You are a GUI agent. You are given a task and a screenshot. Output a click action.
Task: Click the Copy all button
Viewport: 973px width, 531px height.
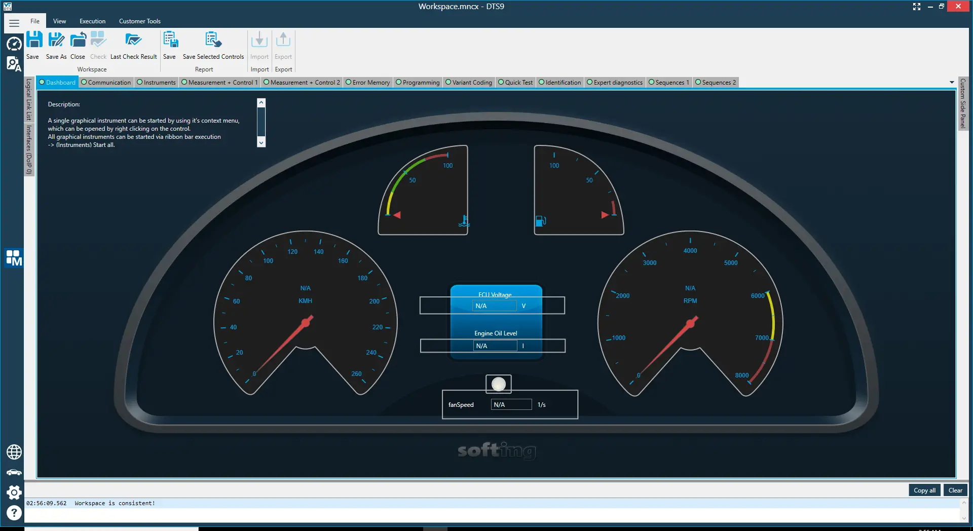(924, 490)
